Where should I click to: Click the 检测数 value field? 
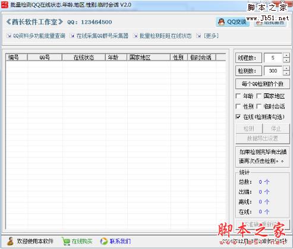[273, 71]
